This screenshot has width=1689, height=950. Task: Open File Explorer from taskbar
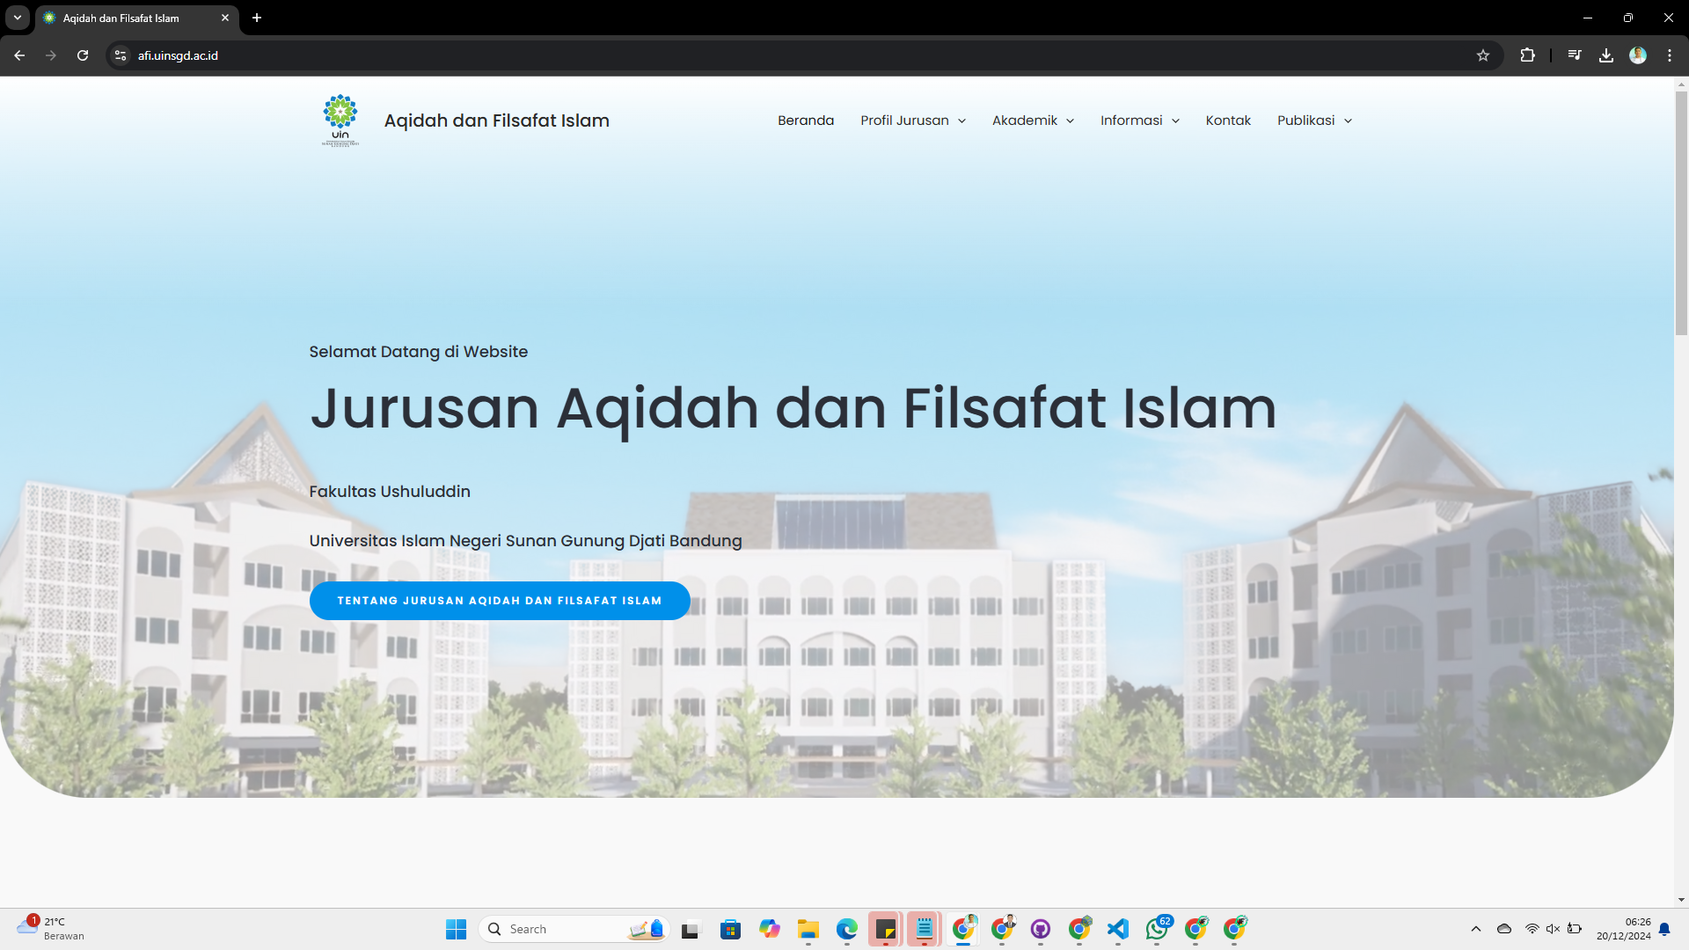pos(808,929)
